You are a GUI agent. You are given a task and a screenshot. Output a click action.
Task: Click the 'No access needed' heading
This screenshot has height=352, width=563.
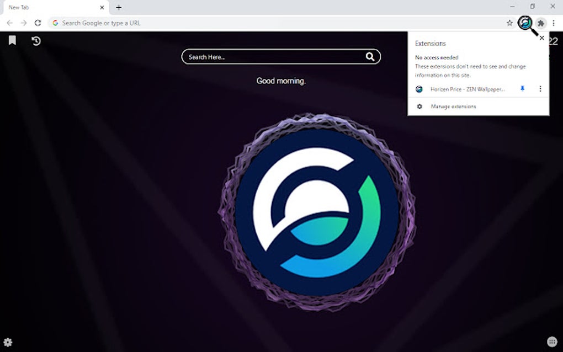click(x=437, y=57)
